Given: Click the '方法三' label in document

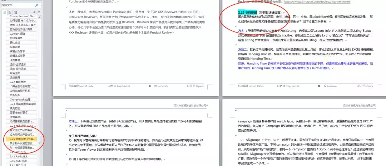Looking at the screenshot, I should click(73, 121).
